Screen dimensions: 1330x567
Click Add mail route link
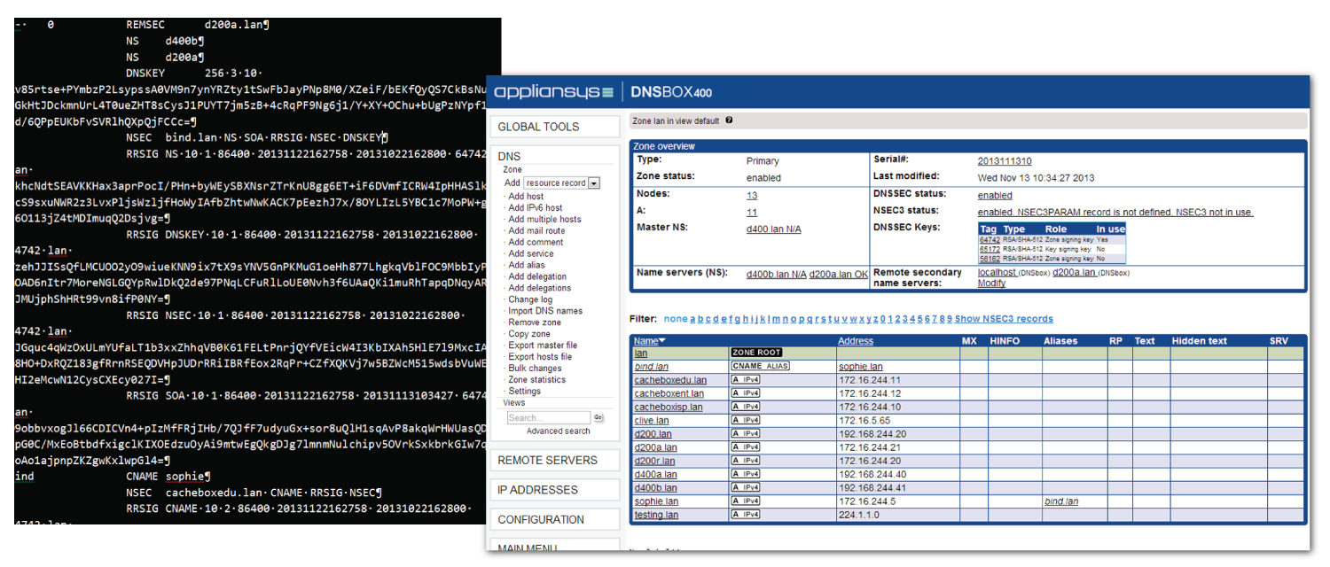point(536,231)
